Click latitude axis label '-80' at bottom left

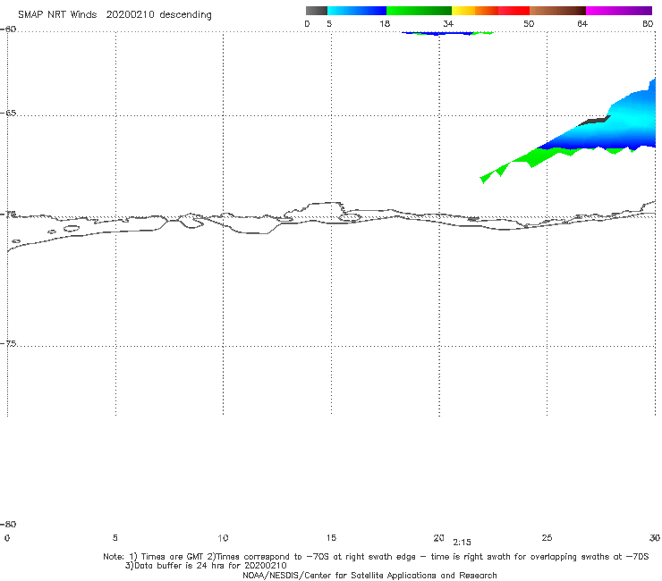click(x=9, y=525)
